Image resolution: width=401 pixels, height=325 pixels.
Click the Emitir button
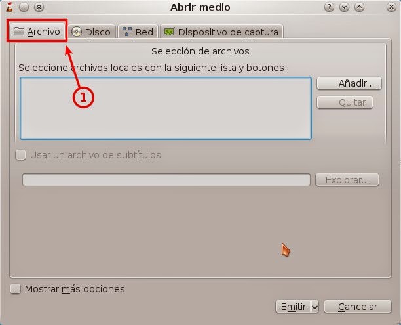coord(294,307)
